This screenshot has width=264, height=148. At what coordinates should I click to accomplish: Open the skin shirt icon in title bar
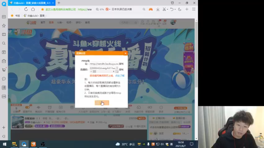click(172, 3)
